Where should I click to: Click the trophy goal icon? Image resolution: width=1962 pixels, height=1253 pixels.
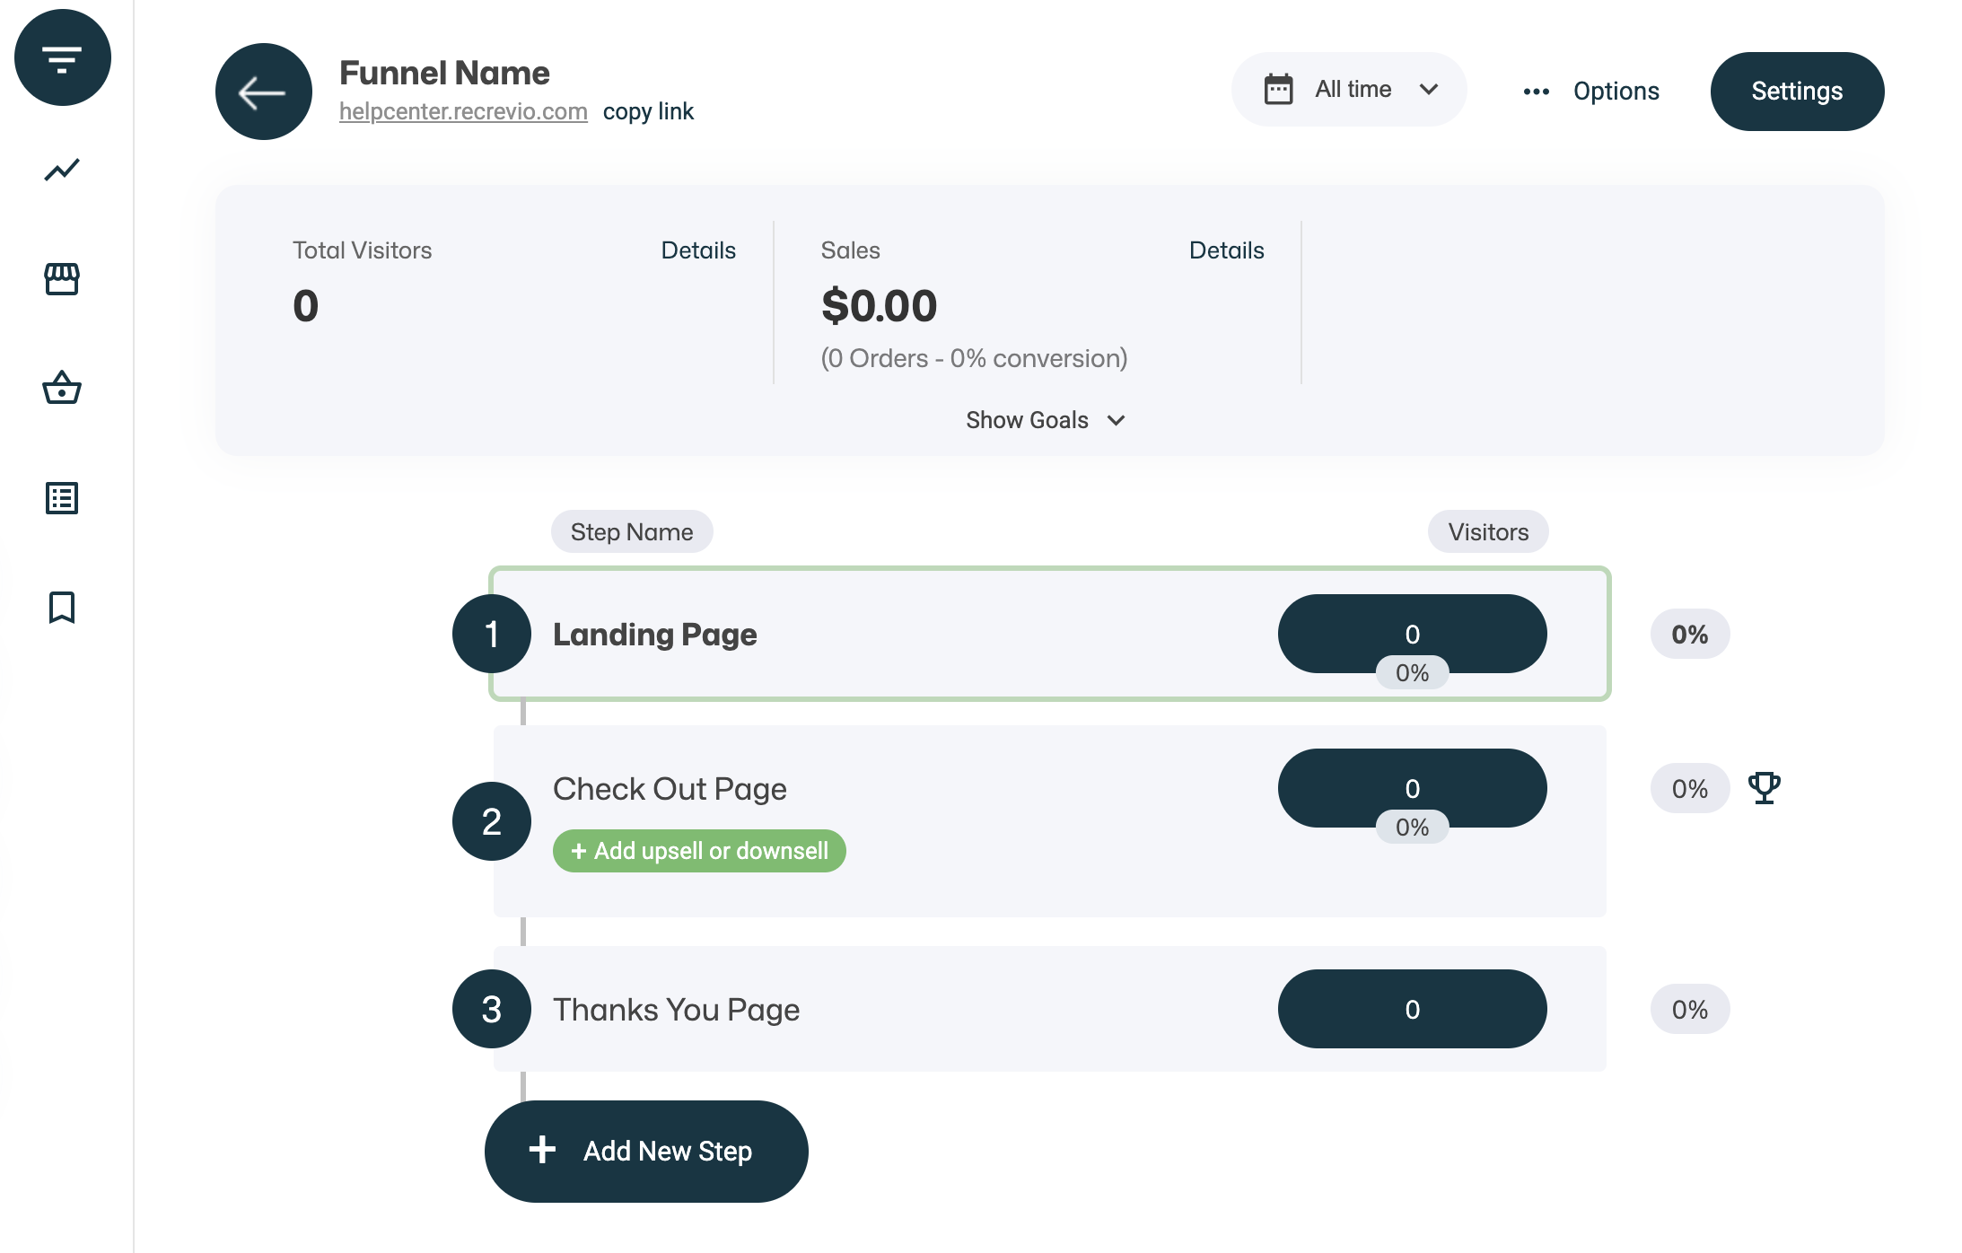1764,788
